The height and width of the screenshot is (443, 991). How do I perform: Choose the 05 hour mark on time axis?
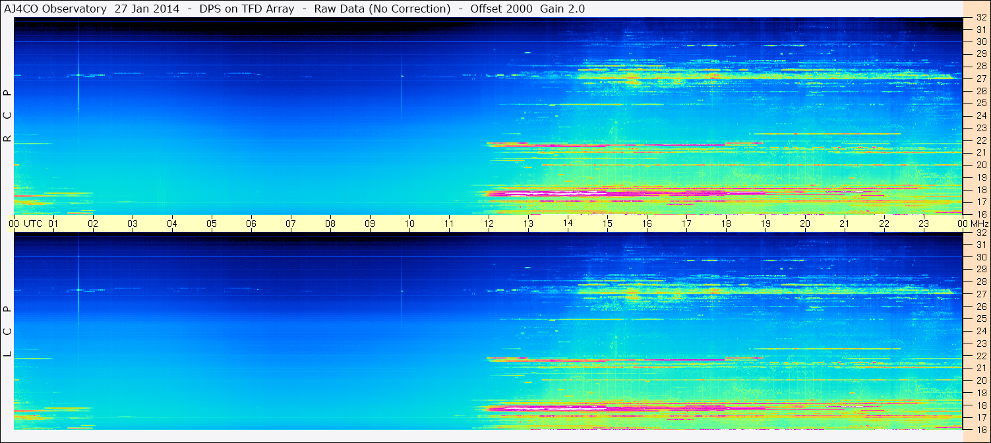(x=212, y=223)
